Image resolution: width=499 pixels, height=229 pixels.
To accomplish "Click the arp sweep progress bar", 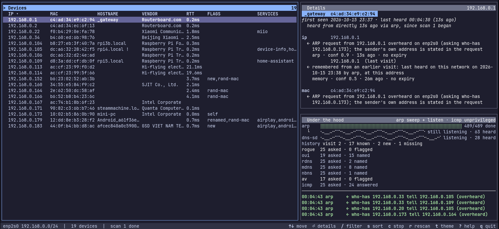I will 391,126.
